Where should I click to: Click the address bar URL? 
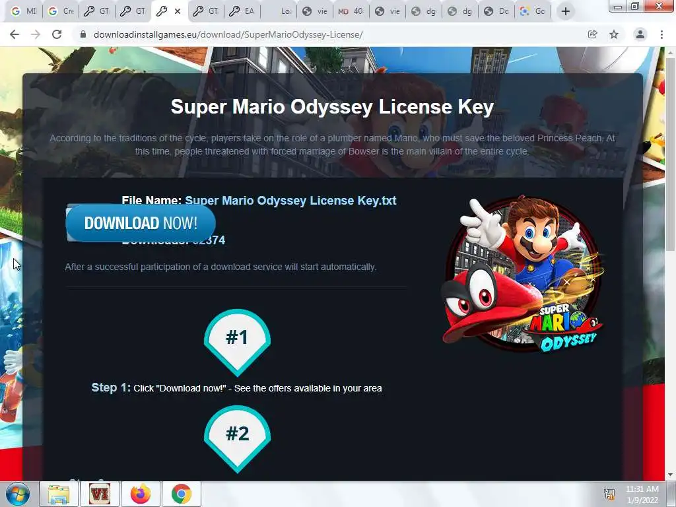pyautogui.click(x=228, y=34)
